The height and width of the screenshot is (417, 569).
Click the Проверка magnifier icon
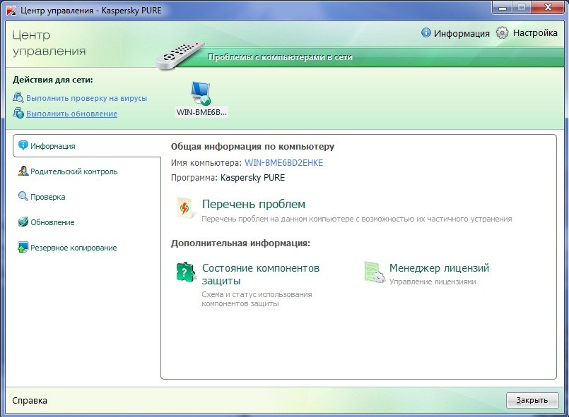pyautogui.click(x=23, y=196)
